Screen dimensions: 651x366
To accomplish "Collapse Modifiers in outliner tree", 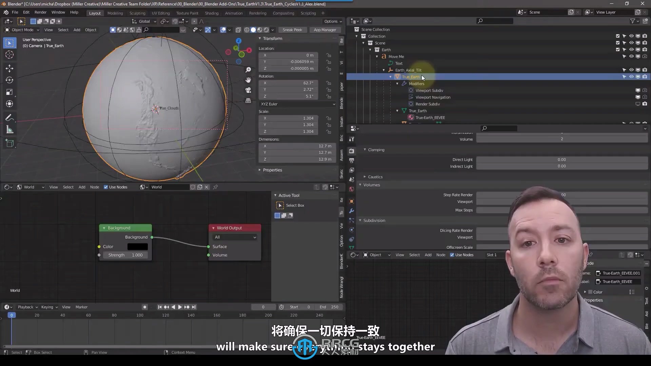I will [x=397, y=84].
